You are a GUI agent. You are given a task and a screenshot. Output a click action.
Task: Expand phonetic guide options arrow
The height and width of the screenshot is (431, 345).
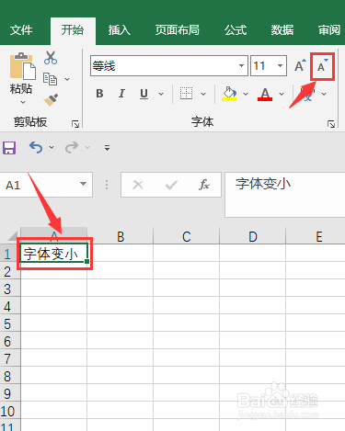[324, 94]
